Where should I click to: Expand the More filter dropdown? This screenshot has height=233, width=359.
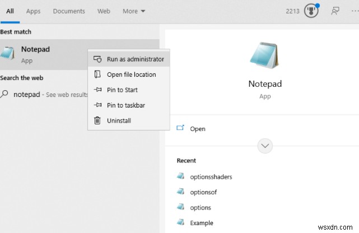click(134, 11)
